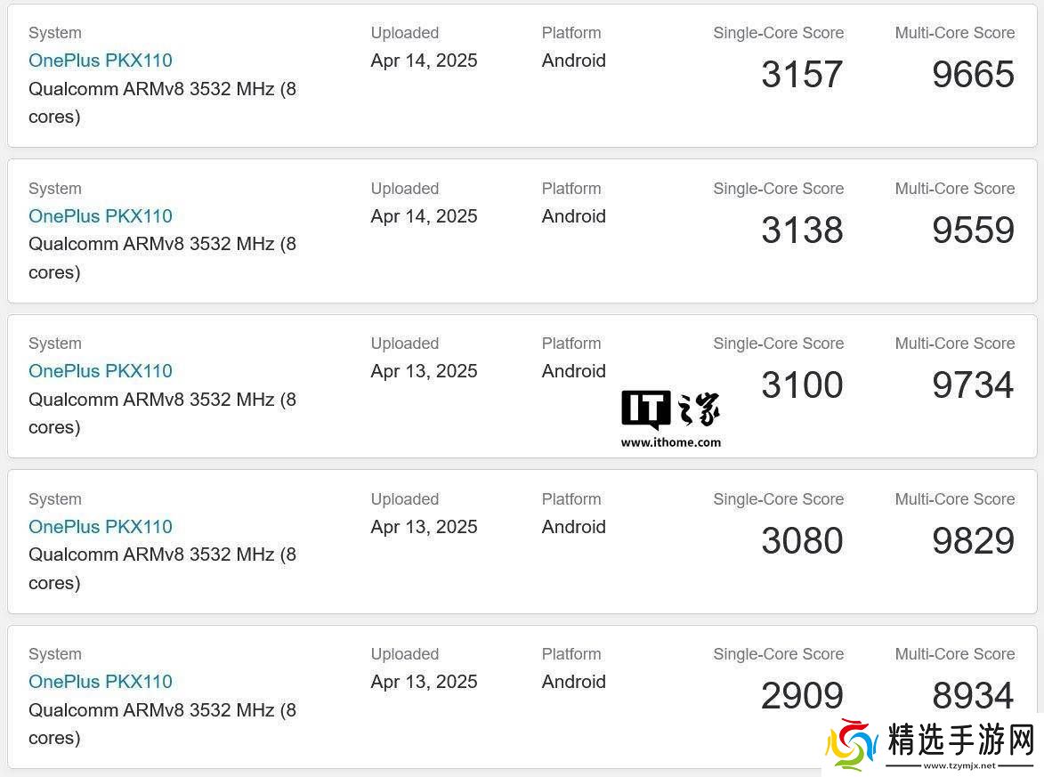This screenshot has height=777, width=1044.
Task: Click the multi-core score 9665
Action: click(x=973, y=75)
